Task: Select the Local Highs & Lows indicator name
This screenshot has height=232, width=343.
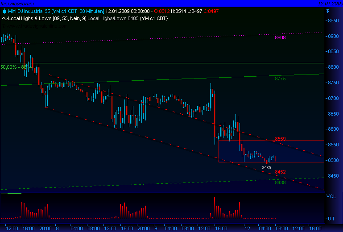Action: [x=30, y=19]
